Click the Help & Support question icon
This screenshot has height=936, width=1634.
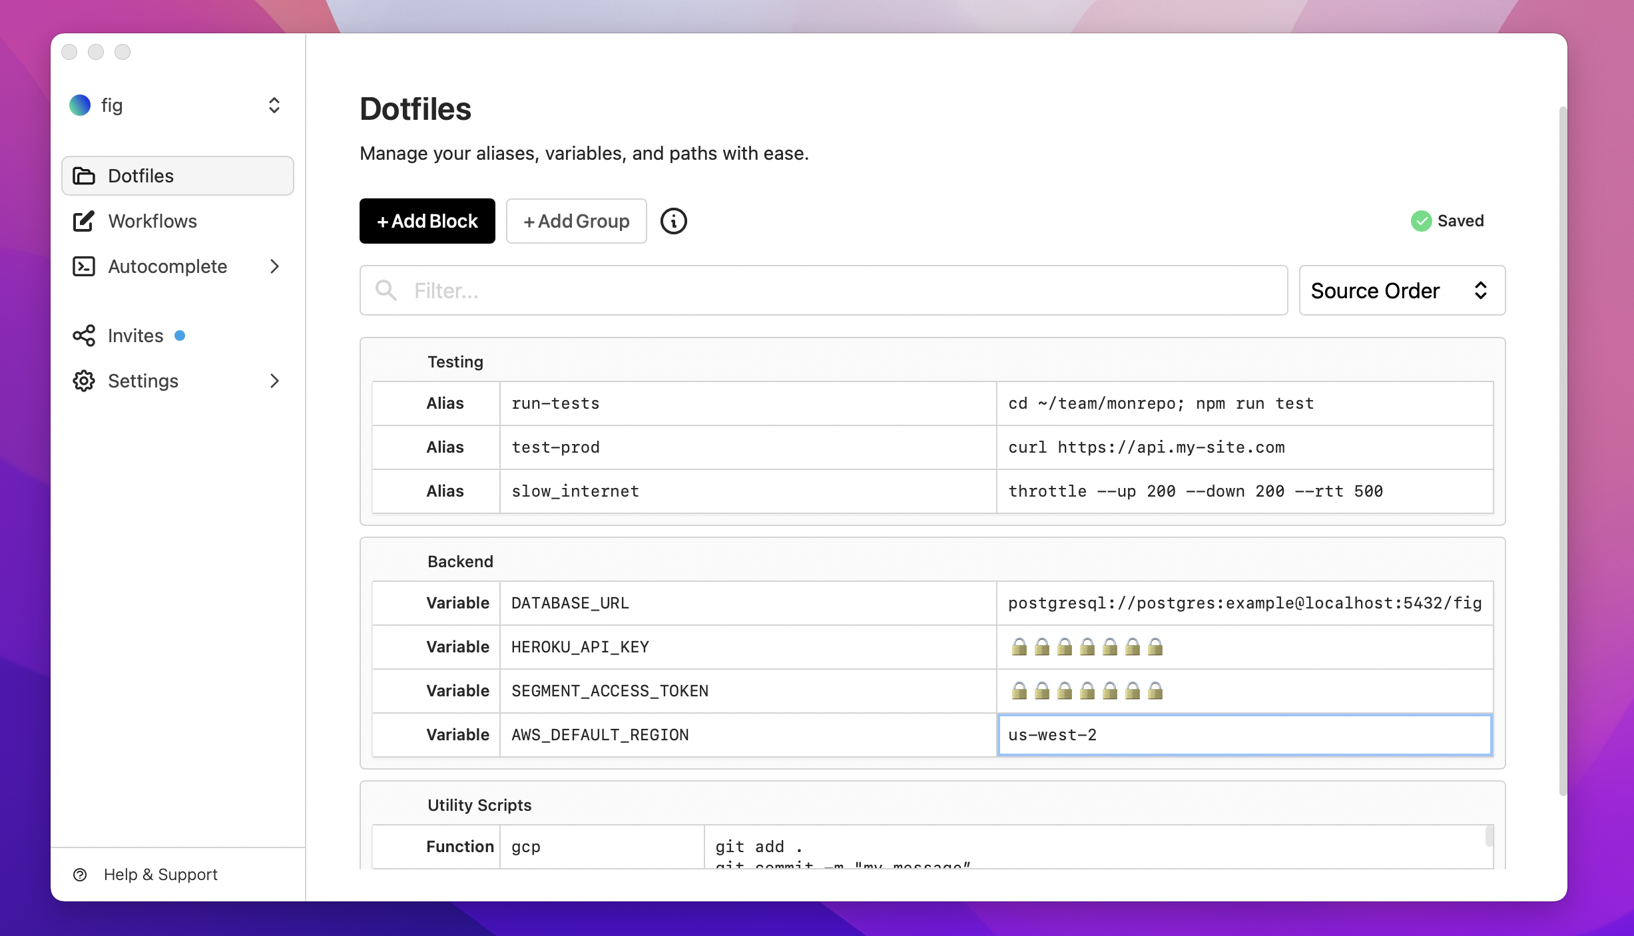pos(80,875)
